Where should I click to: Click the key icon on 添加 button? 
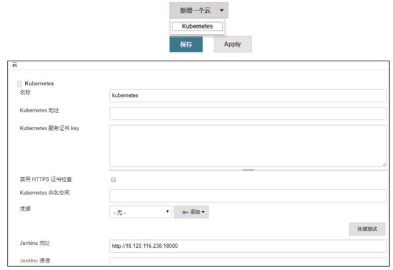185,212
